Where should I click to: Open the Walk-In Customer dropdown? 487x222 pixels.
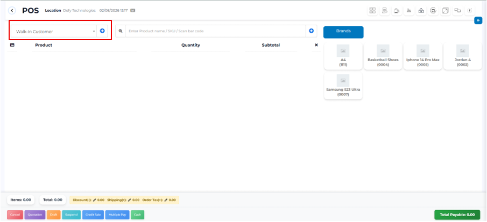tap(54, 31)
